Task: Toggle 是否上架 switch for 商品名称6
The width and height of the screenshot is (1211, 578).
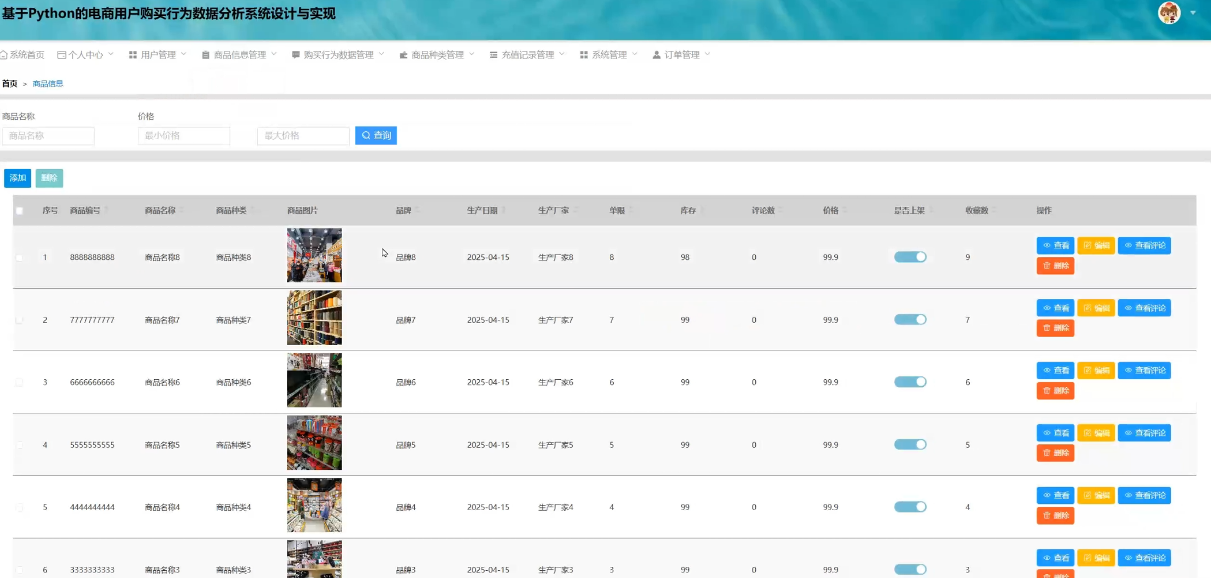Action: coord(910,382)
